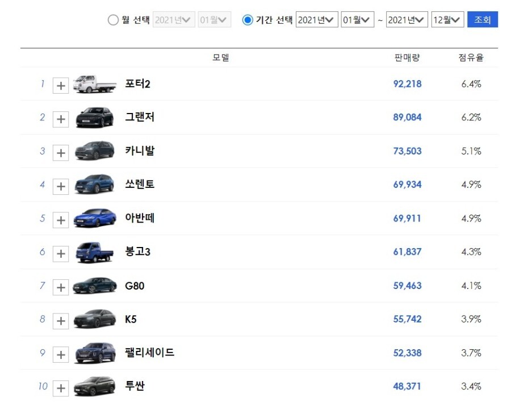This screenshot has height=402, width=511.
Task: Click the K5 car thumbnail
Action: [x=95, y=319]
